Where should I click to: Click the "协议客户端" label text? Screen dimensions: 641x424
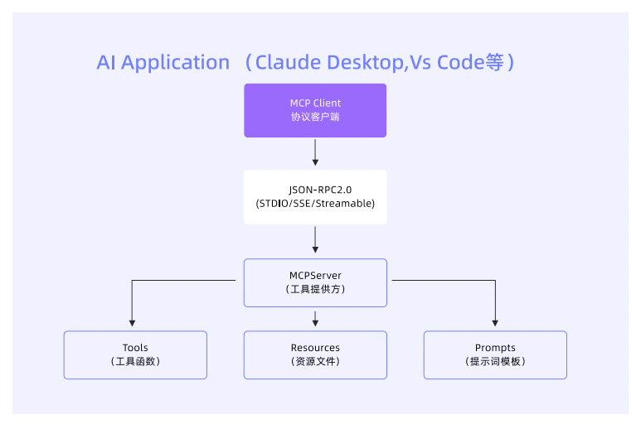click(x=315, y=118)
